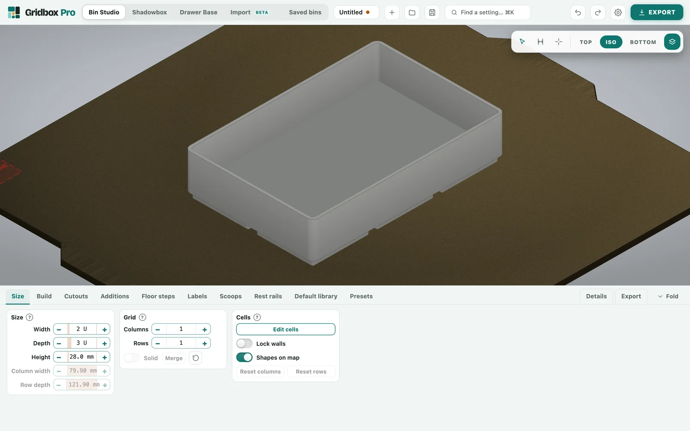
Task: Click the EXPORT button
Action: coord(656,12)
